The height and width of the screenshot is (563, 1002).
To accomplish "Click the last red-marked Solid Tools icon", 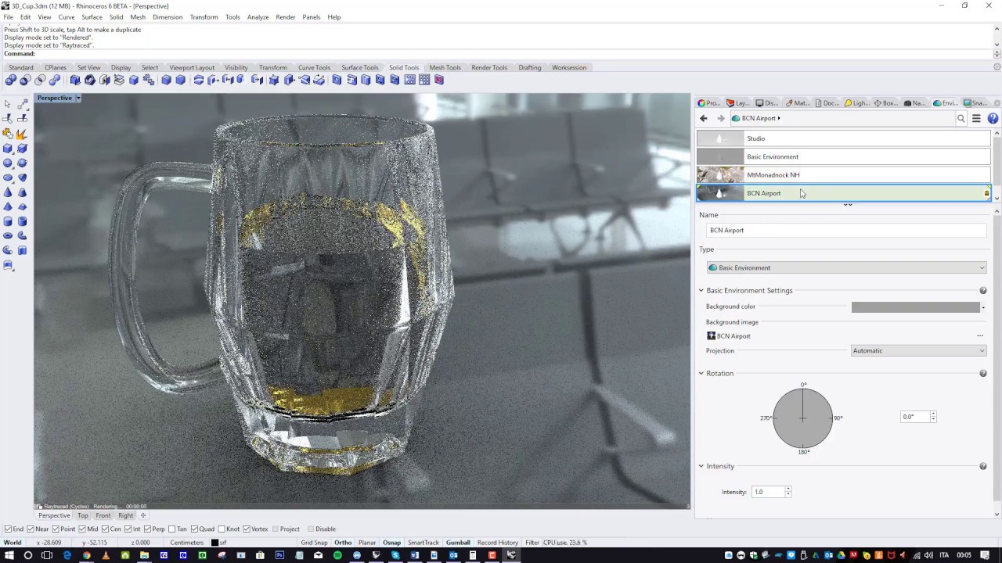I will click(439, 80).
